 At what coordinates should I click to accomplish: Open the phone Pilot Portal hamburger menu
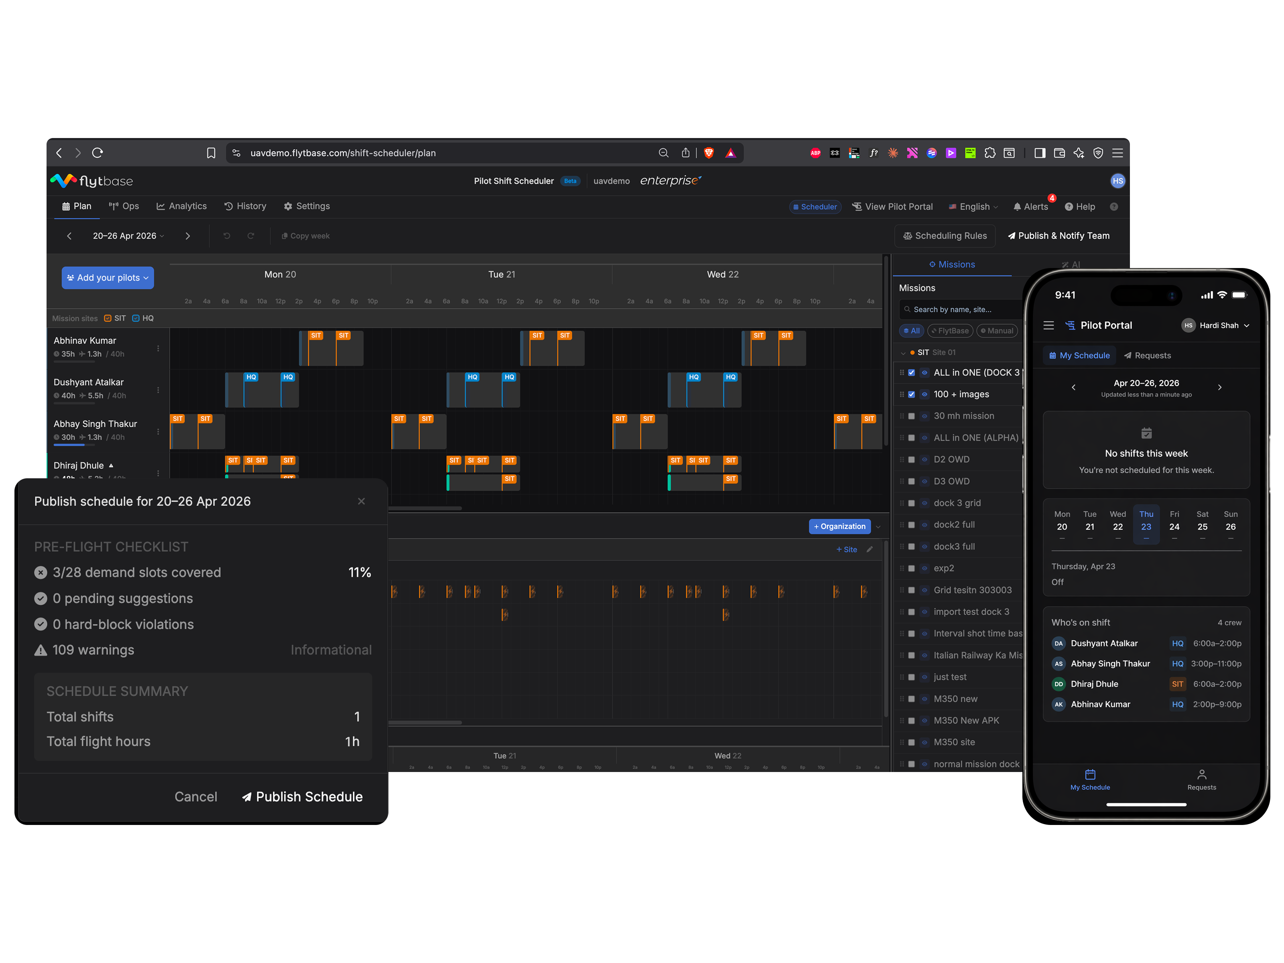tap(1048, 325)
